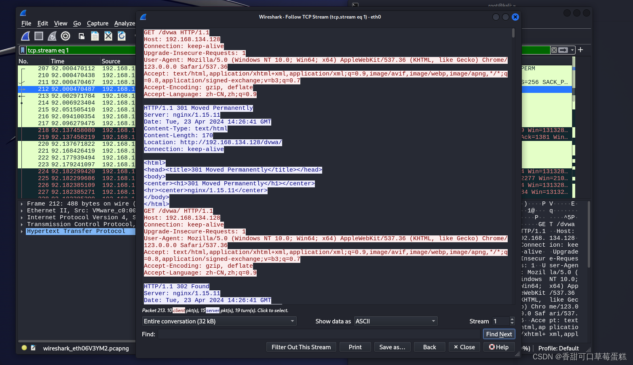Click the Find text input field

tap(319, 334)
